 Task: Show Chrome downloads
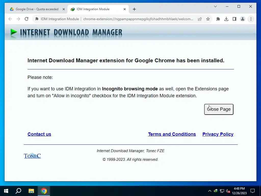226,19
